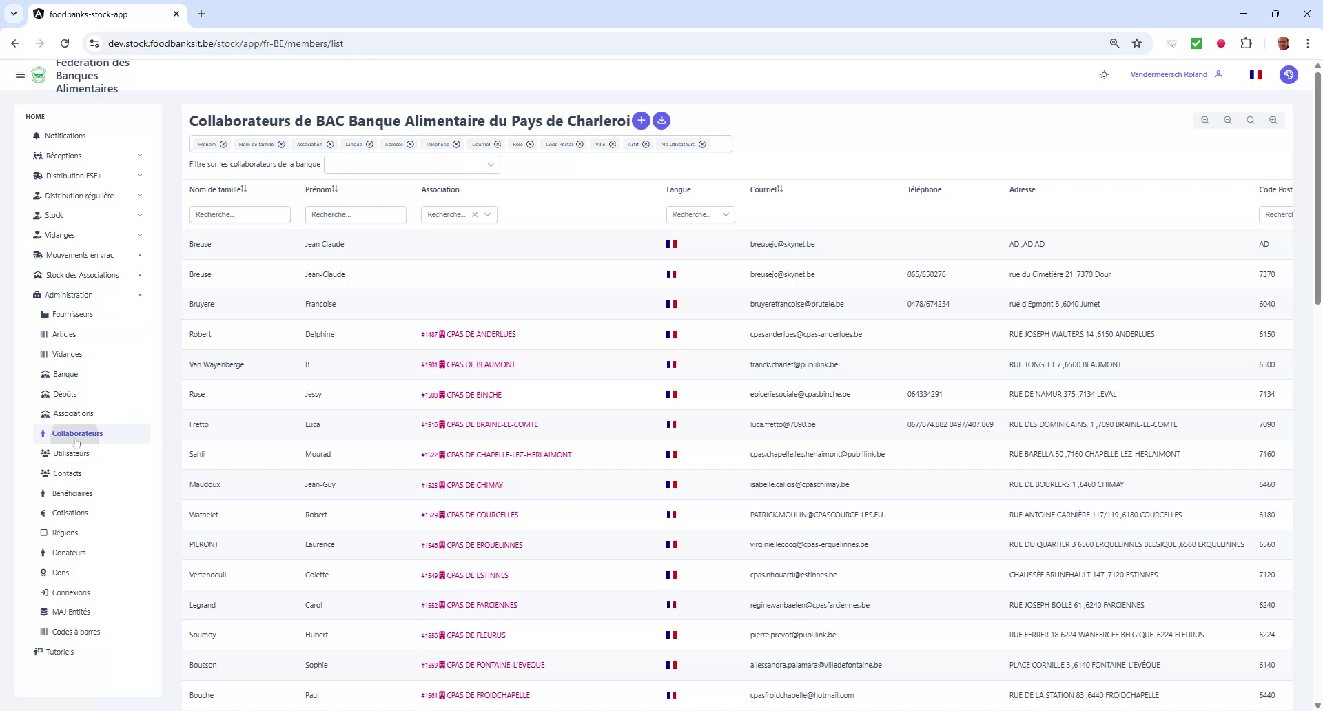Click the Vandermeersch Roland profile link

pos(1169,74)
